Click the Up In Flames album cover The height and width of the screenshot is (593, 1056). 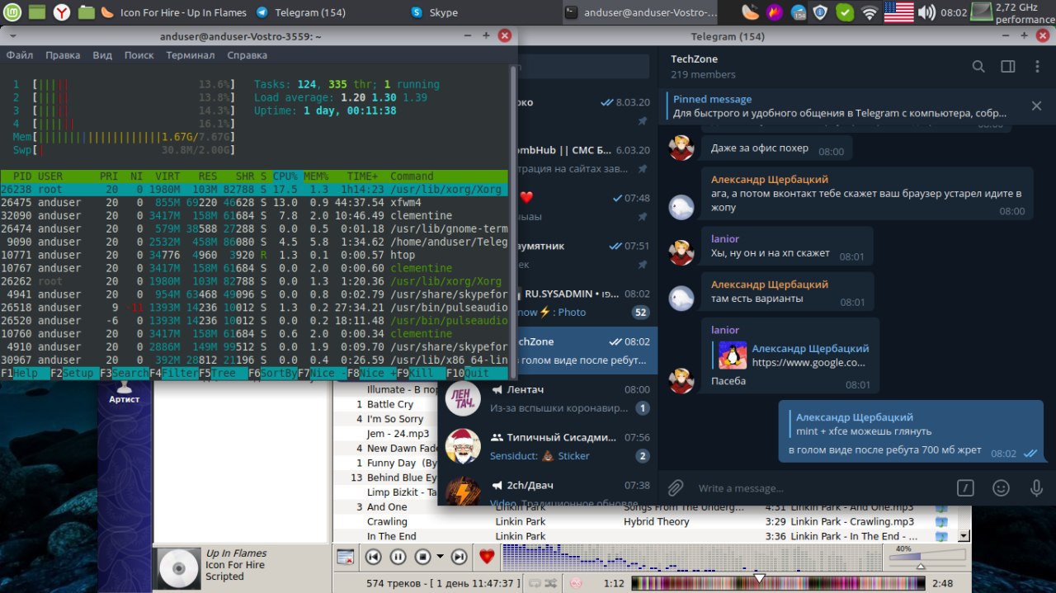coord(178,569)
